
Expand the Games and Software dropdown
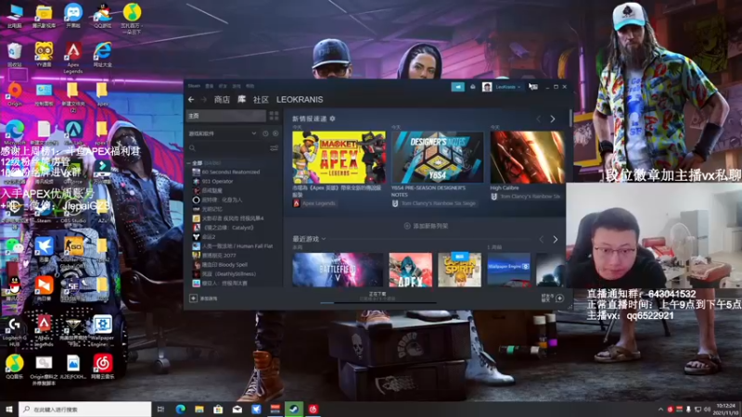(223, 133)
